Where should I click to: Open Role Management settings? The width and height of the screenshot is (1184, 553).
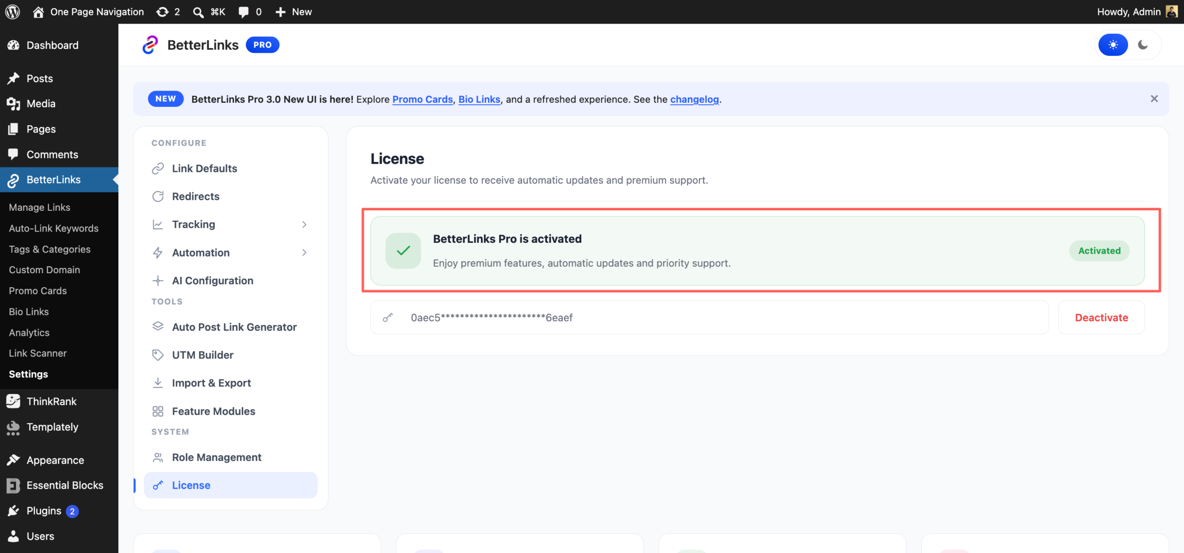click(x=230, y=457)
